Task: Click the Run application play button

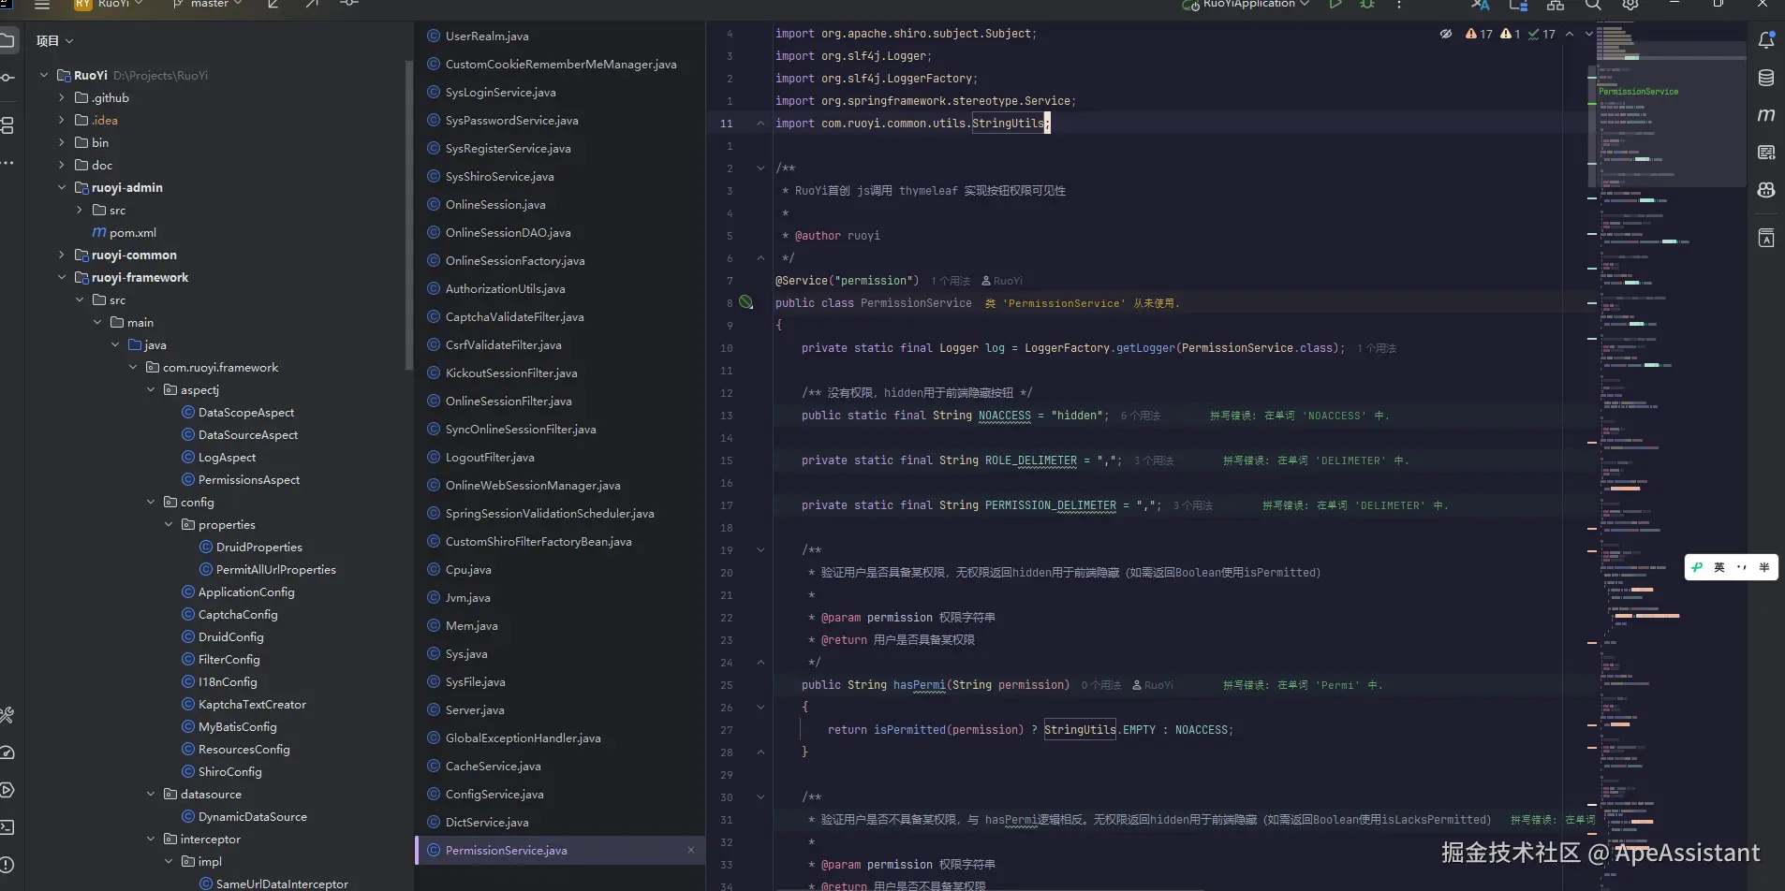Action: tap(1335, 5)
